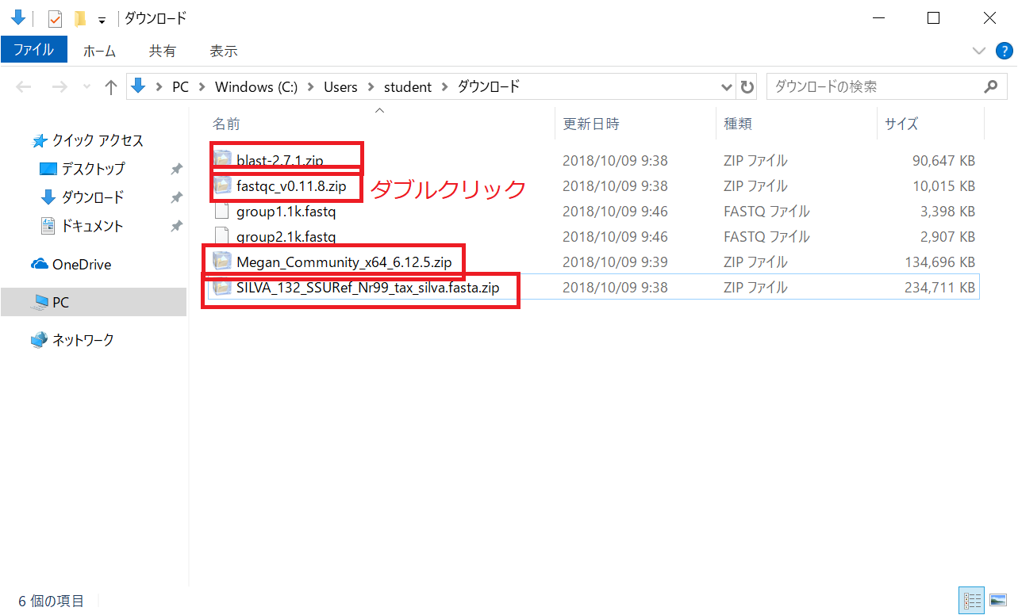Click the search magnifier icon
The height and width of the screenshot is (615, 1018).
990,87
